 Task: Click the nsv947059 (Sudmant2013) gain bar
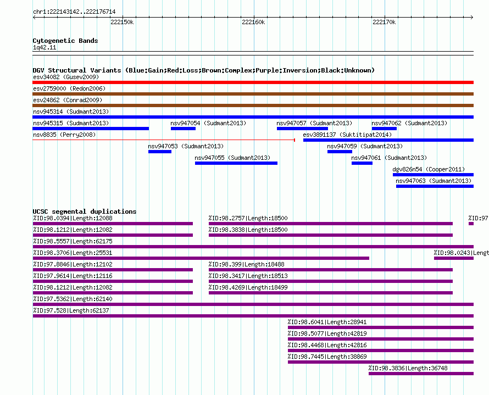pos(340,152)
